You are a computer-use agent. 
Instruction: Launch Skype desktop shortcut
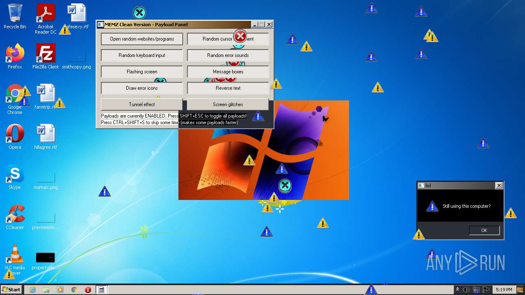[x=15, y=177]
